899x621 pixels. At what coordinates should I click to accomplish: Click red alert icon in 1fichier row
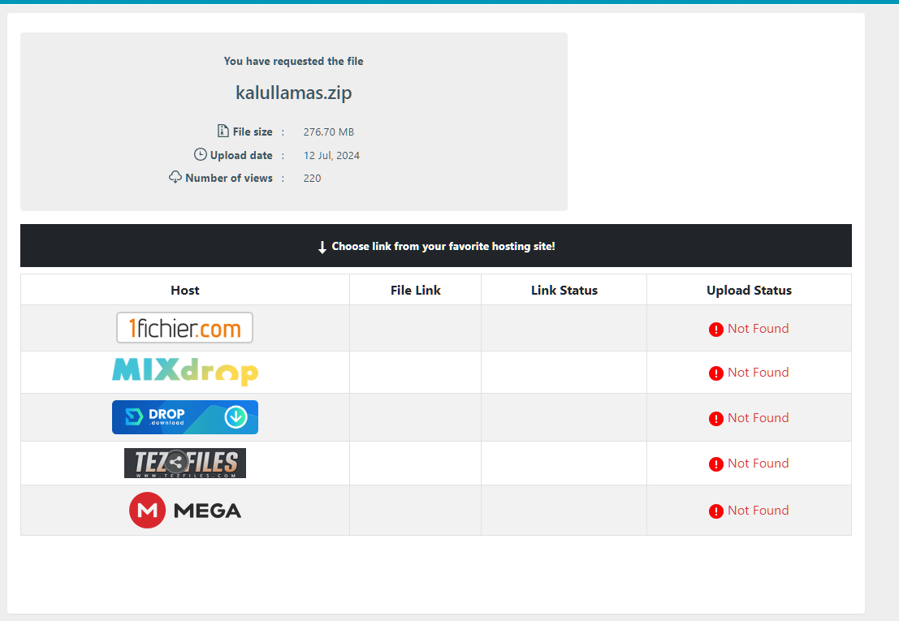(x=716, y=330)
